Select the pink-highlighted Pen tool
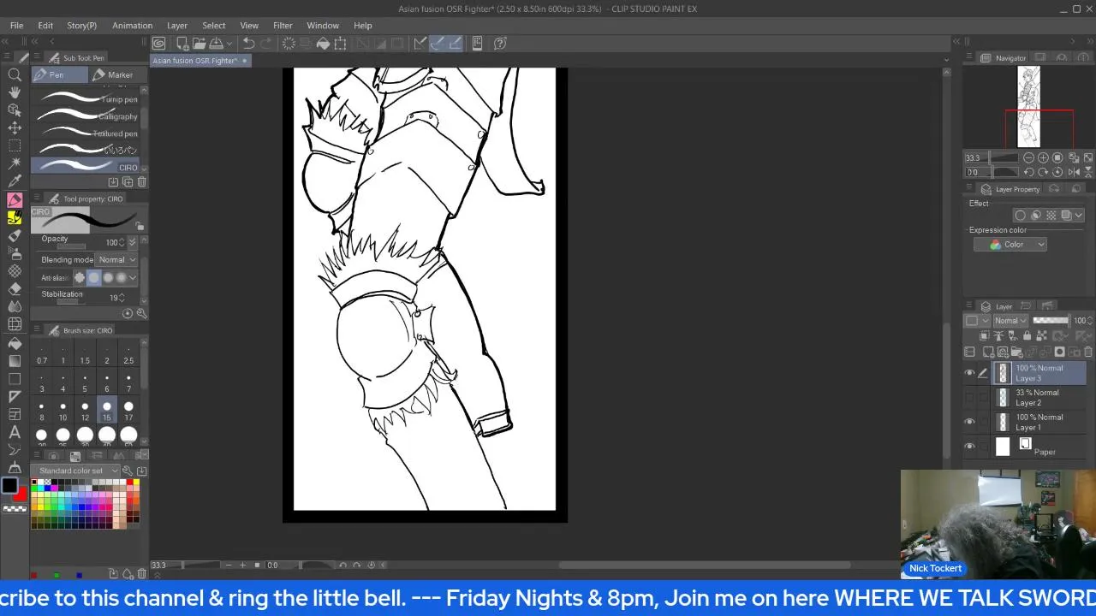Image resolution: width=1096 pixels, height=616 pixels. tap(15, 199)
